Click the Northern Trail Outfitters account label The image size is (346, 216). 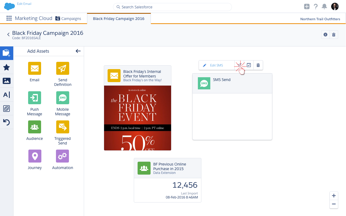click(x=320, y=19)
